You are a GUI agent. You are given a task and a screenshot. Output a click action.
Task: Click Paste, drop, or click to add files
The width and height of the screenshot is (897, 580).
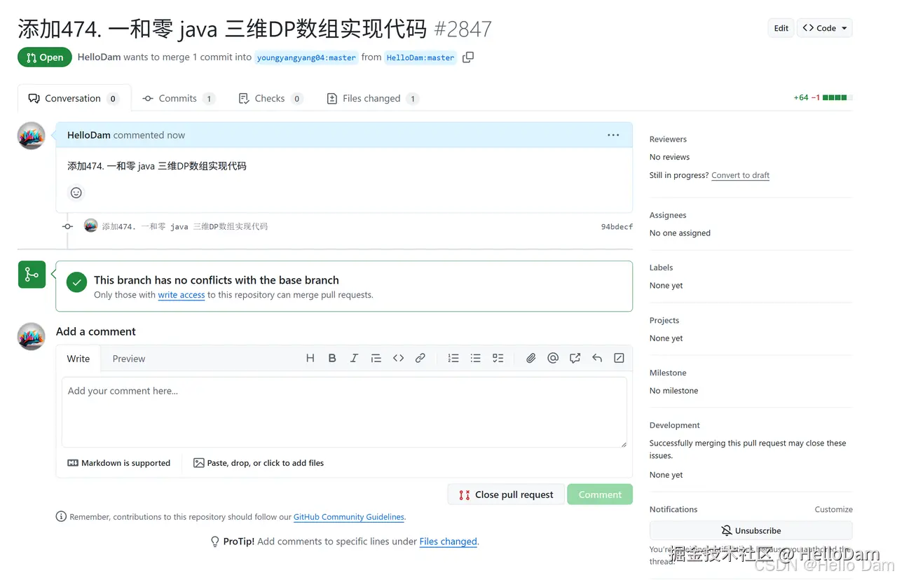tap(259, 463)
